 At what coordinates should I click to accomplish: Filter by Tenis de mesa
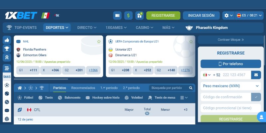coord(162,98)
